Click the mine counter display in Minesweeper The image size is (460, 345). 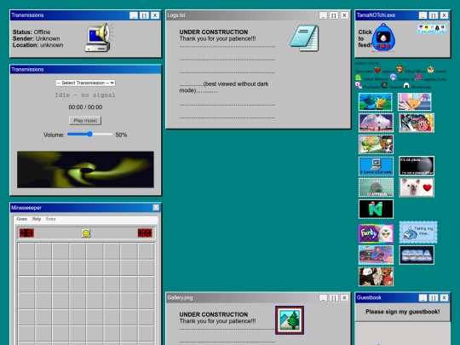tap(26, 233)
